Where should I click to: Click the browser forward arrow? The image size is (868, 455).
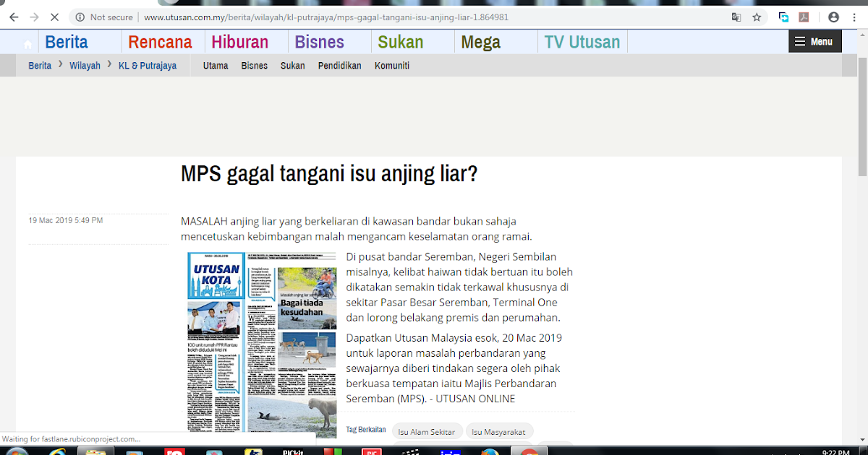click(34, 17)
